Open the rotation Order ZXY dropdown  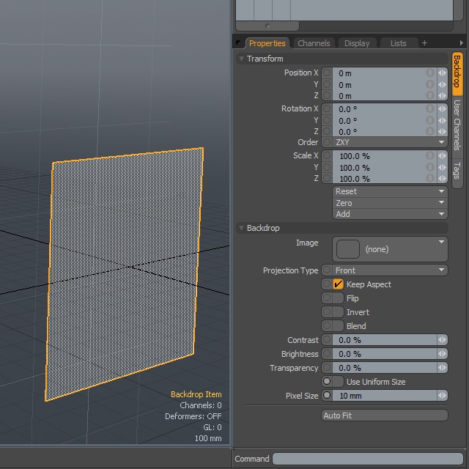tap(390, 142)
